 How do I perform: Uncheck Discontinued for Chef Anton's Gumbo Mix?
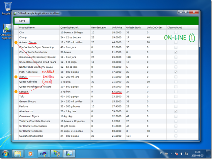[x=176, y=52]
